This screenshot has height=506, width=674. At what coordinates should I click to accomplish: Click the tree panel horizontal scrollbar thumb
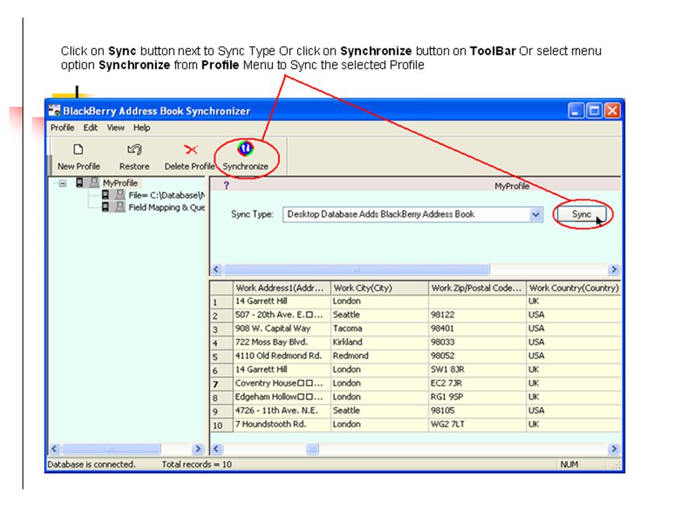[111, 449]
